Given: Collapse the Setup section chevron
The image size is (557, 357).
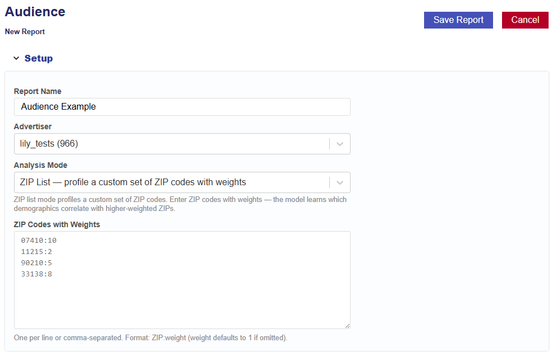Looking at the screenshot, I should [16, 58].
